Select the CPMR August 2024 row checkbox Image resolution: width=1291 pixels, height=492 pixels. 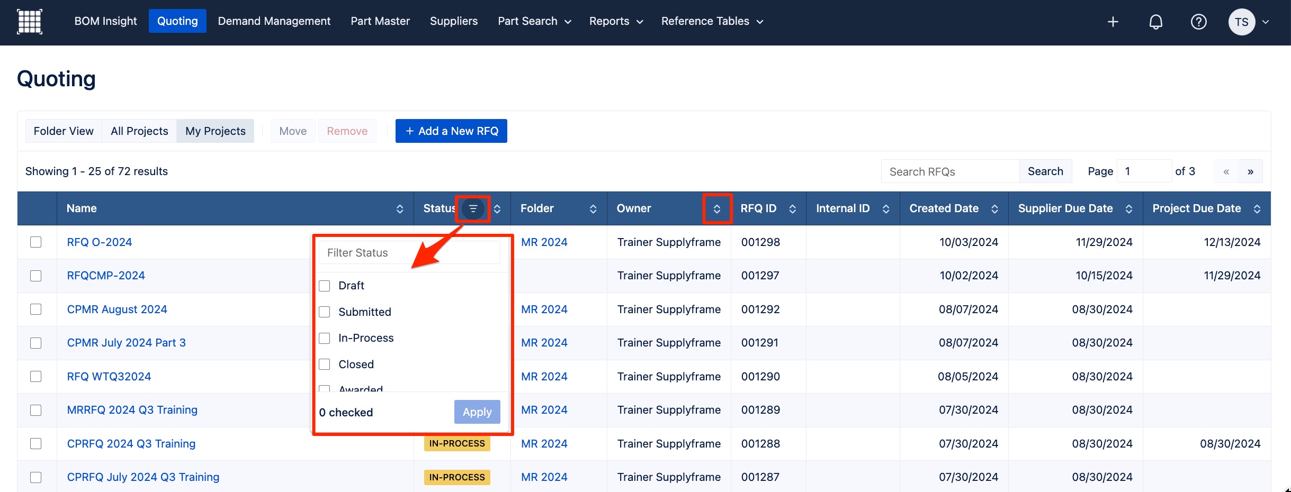point(36,309)
